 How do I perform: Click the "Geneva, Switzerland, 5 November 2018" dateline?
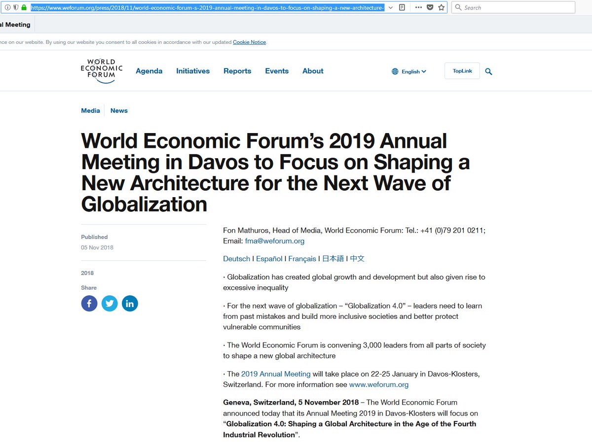pos(291,402)
